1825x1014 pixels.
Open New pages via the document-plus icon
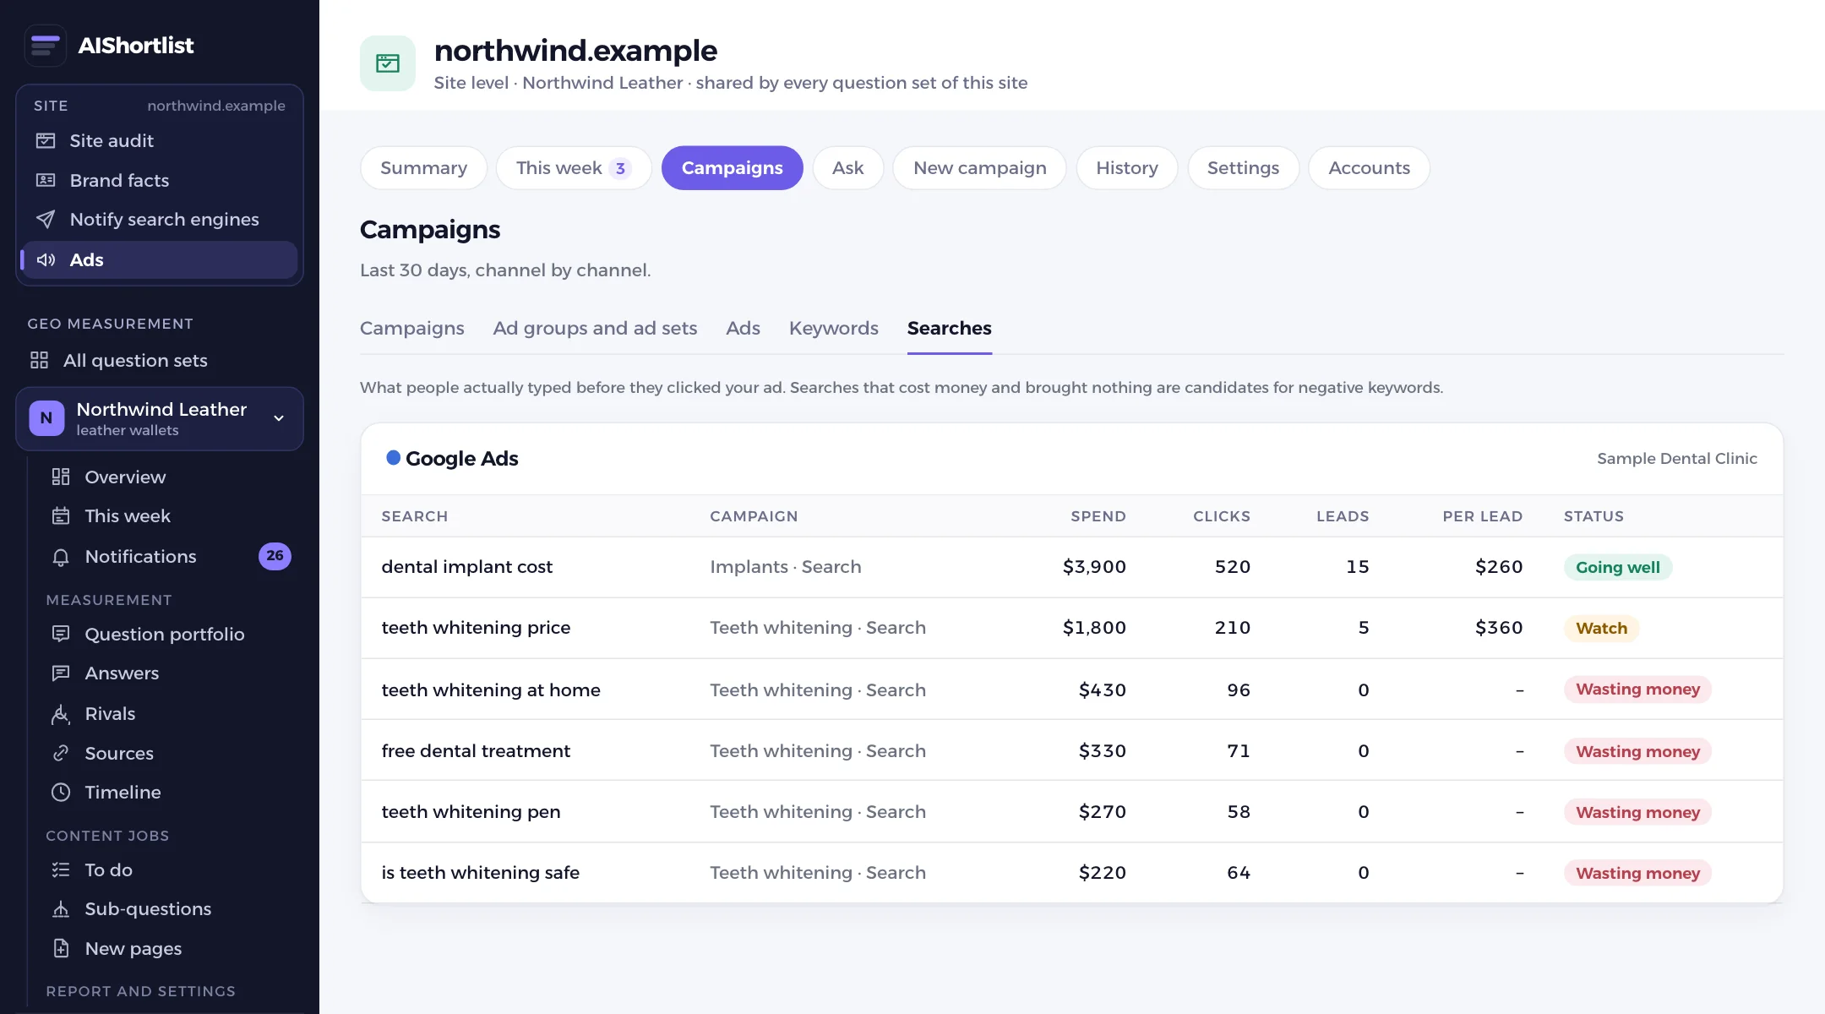point(61,949)
